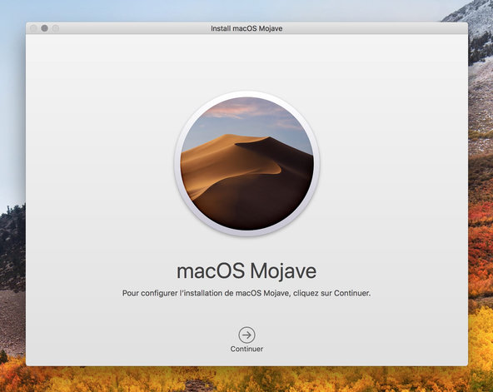Click the Continuer arrow icon
The width and height of the screenshot is (493, 392).
point(246,335)
